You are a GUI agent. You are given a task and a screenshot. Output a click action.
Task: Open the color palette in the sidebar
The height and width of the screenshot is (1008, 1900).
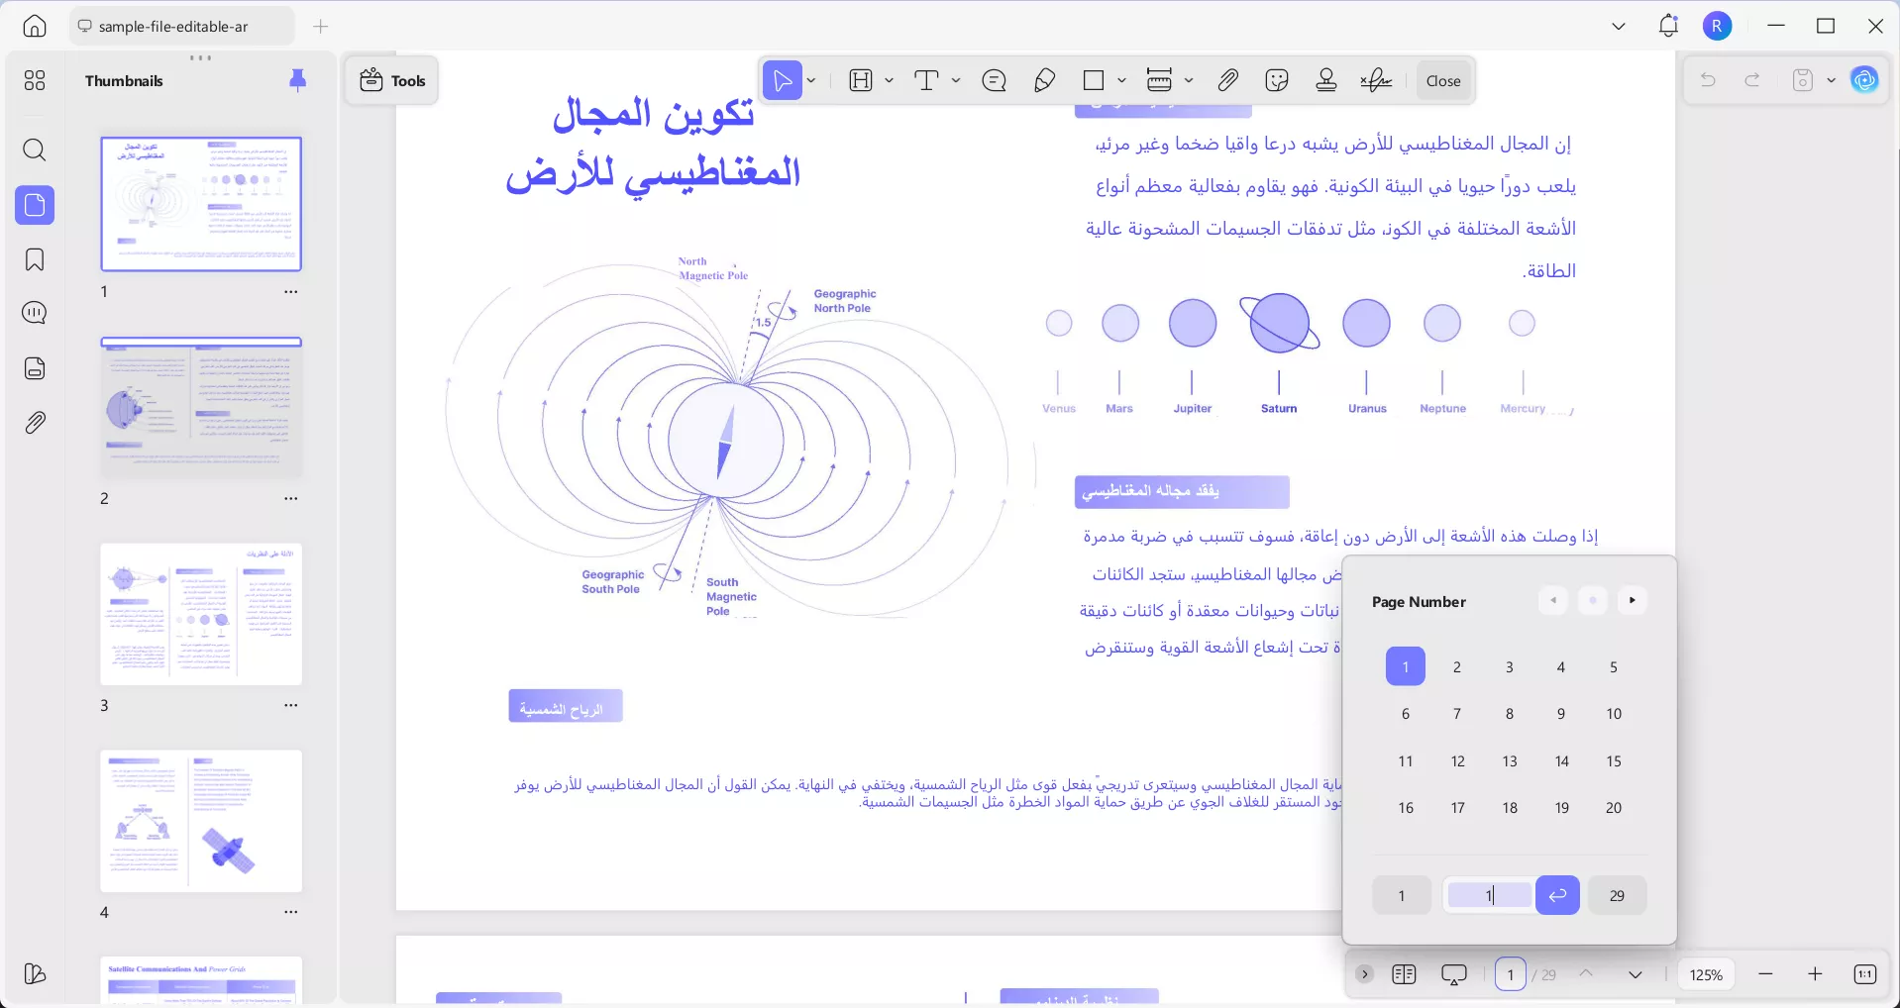[35, 974]
